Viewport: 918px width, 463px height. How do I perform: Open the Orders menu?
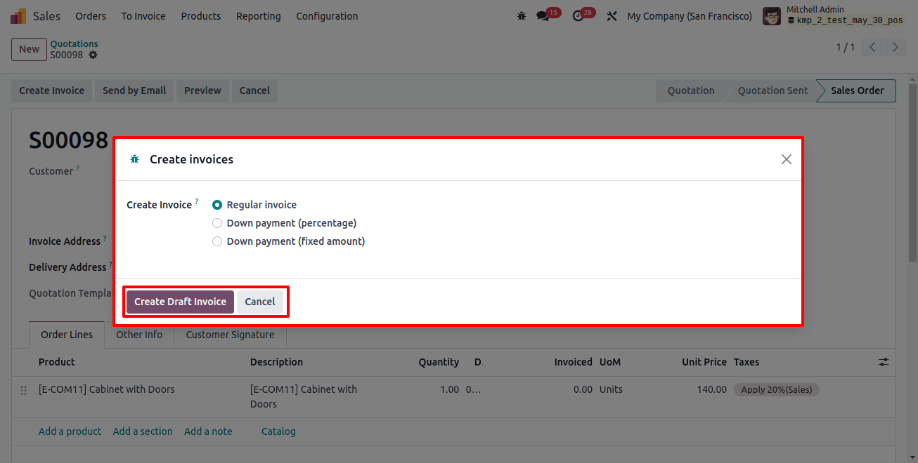pyautogui.click(x=91, y=16)
